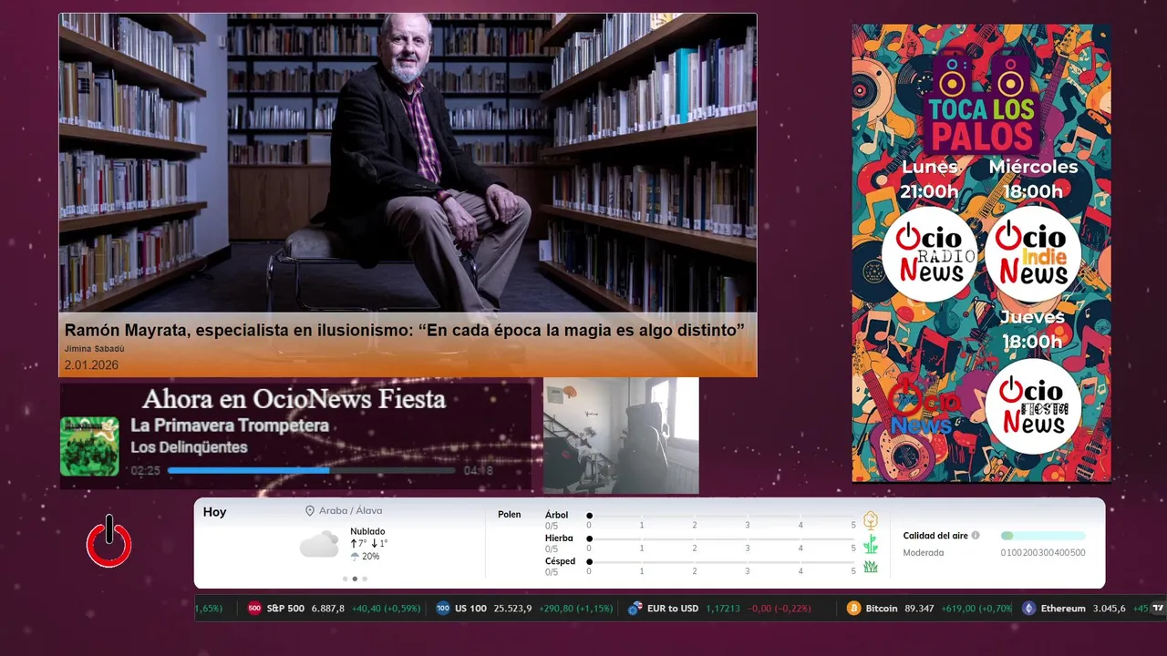Click the Bitcoin price 89.347
This screenshot has width=1167, height=656.
[919, 608]
